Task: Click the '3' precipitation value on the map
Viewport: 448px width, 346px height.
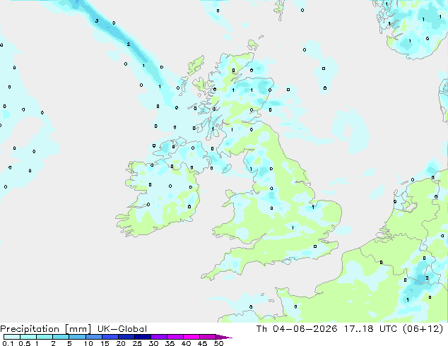Action: pos(97,21)
